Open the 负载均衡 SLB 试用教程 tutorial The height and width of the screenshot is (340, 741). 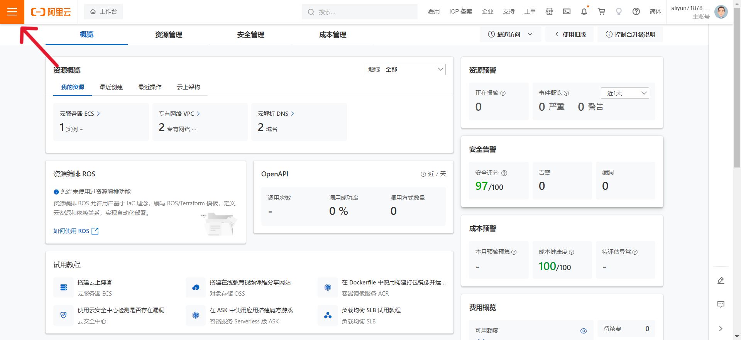[371, 310]
